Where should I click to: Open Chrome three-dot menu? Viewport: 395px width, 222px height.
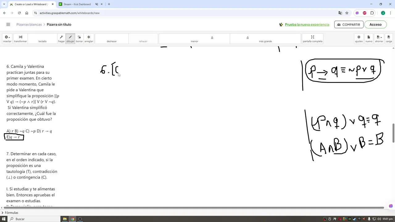(390, 13)
